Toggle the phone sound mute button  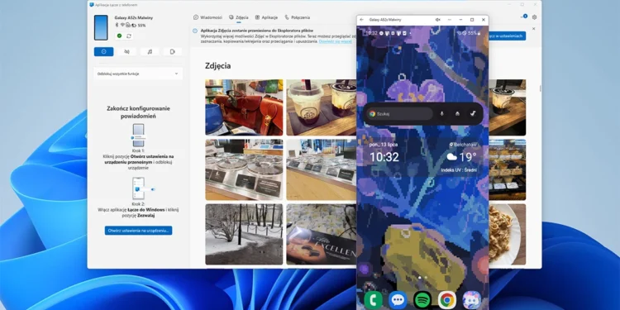pyautogui.click(x=126, y=52)
